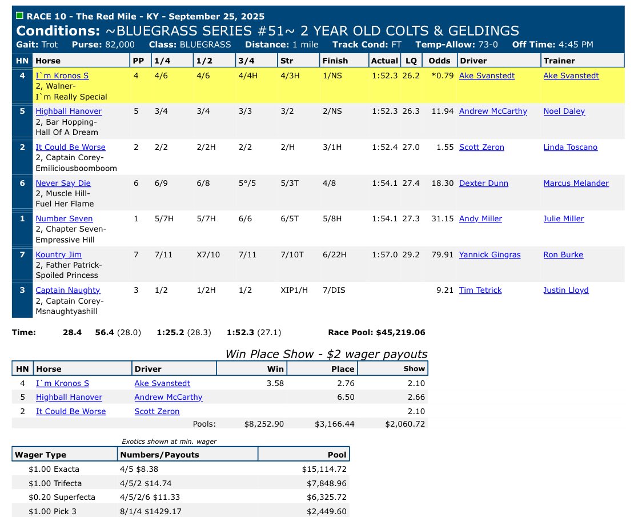Screen dimensions: 642x517
Task: Open trainer Ake Svanstedt link
Action: point(571,76)
